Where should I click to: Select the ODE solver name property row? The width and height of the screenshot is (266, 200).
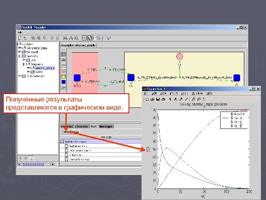(x=101, y=150)
